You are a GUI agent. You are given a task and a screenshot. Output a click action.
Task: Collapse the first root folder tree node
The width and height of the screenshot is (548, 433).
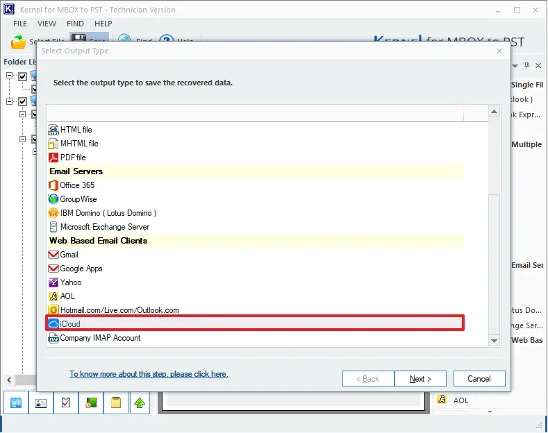(x=10, y=76)
